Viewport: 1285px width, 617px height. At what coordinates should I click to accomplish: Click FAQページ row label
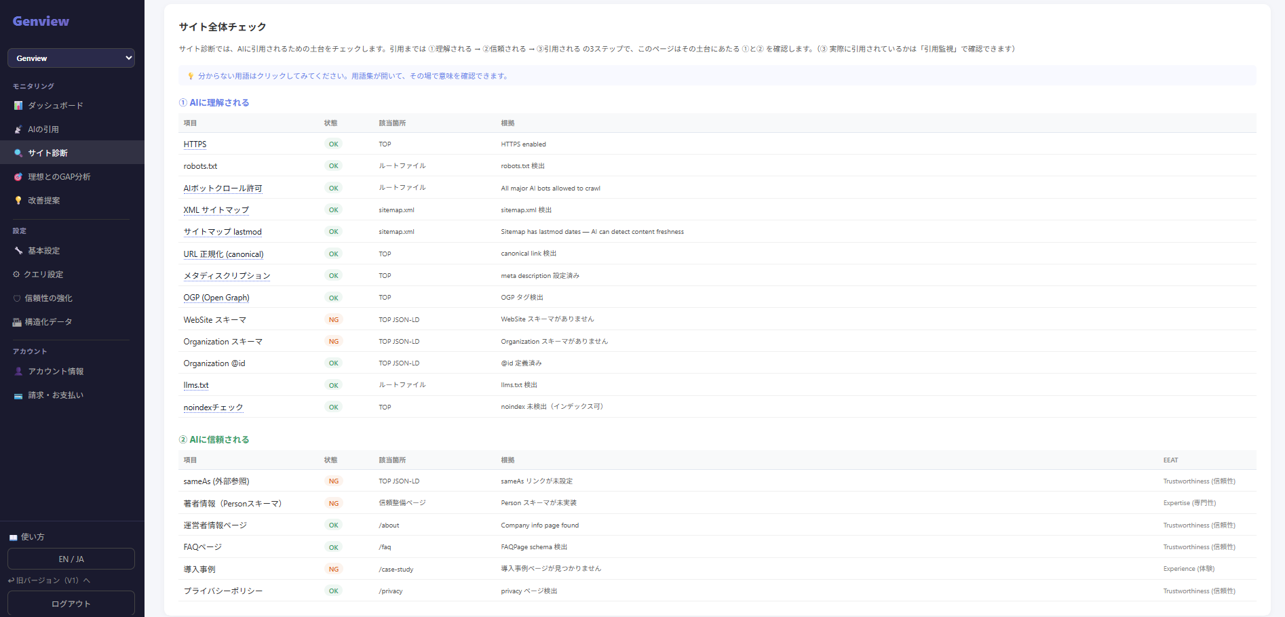[x=202, y=547]
